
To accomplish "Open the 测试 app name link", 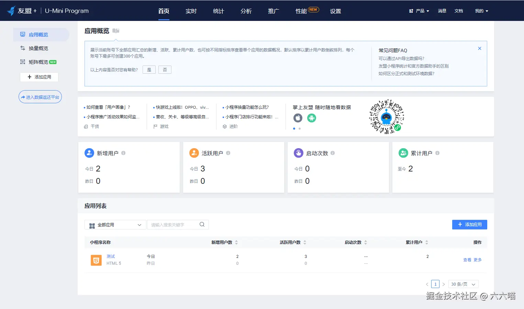I will pos(111,257).
